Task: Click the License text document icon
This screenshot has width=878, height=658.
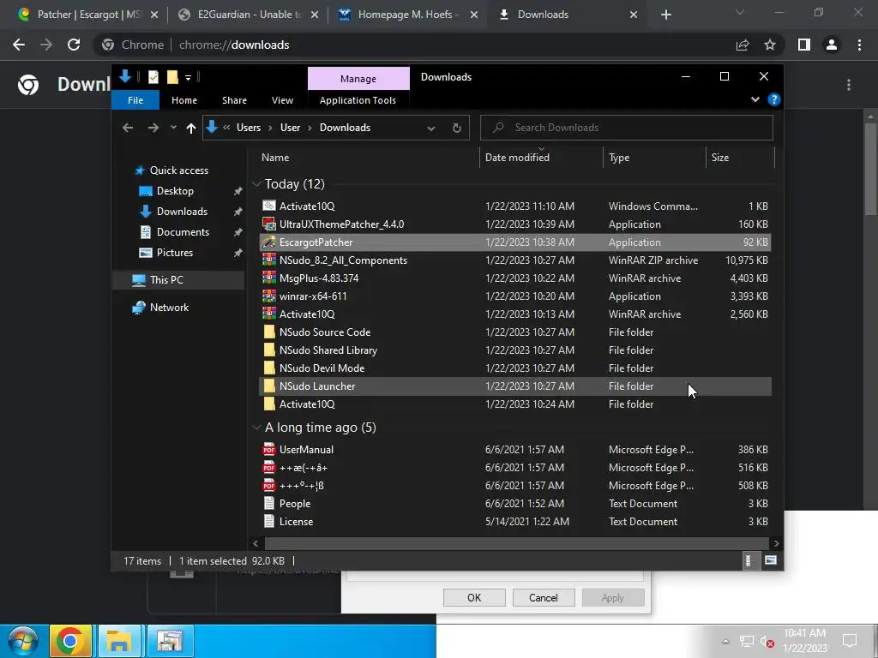Action: (269, 521)
